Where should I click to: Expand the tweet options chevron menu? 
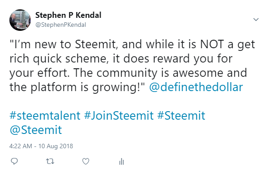[256, 20]
